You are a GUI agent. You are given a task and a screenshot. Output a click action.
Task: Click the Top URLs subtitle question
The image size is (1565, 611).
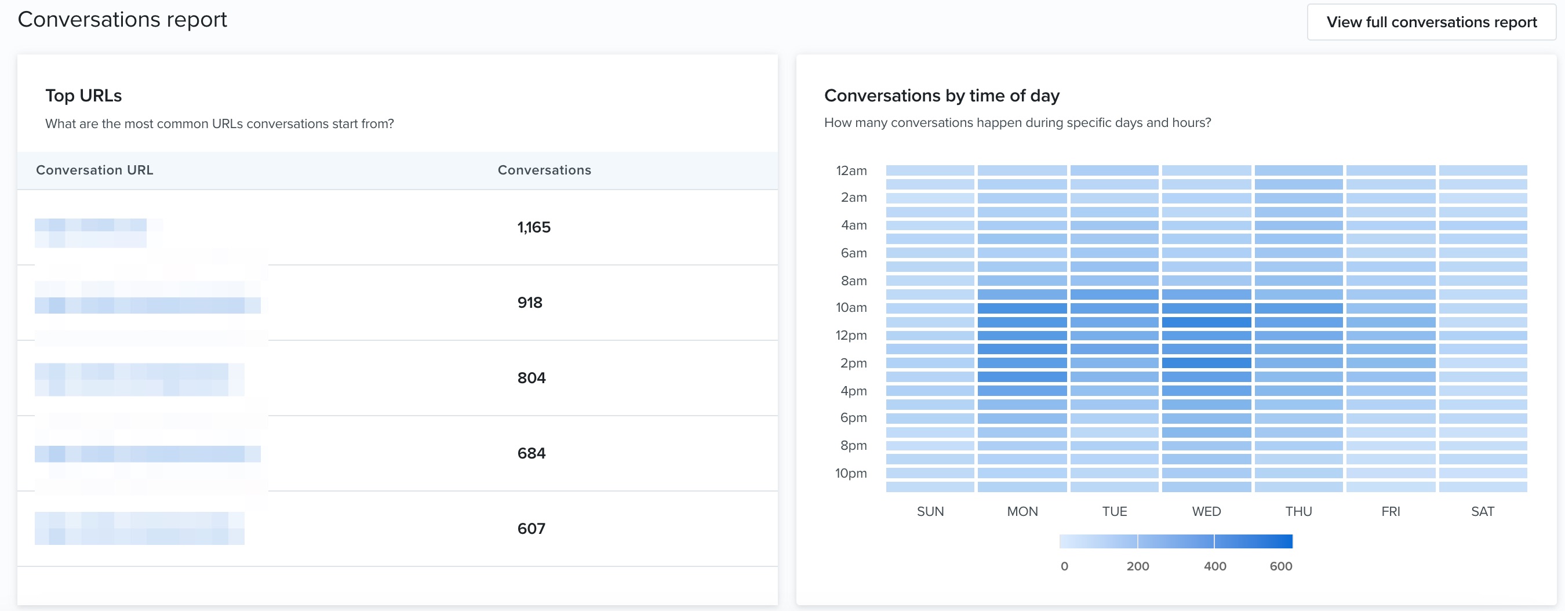point(219,124)
